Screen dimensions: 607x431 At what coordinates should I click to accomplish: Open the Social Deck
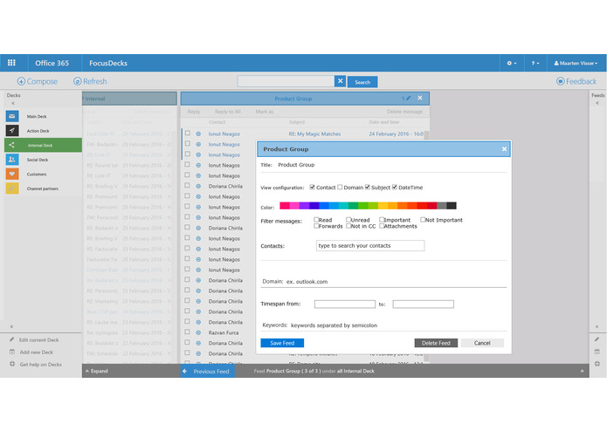click(x=43, y=160)
